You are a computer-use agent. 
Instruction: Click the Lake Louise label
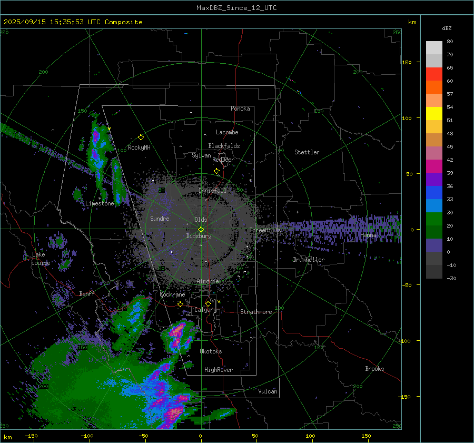tap(41, 259)
